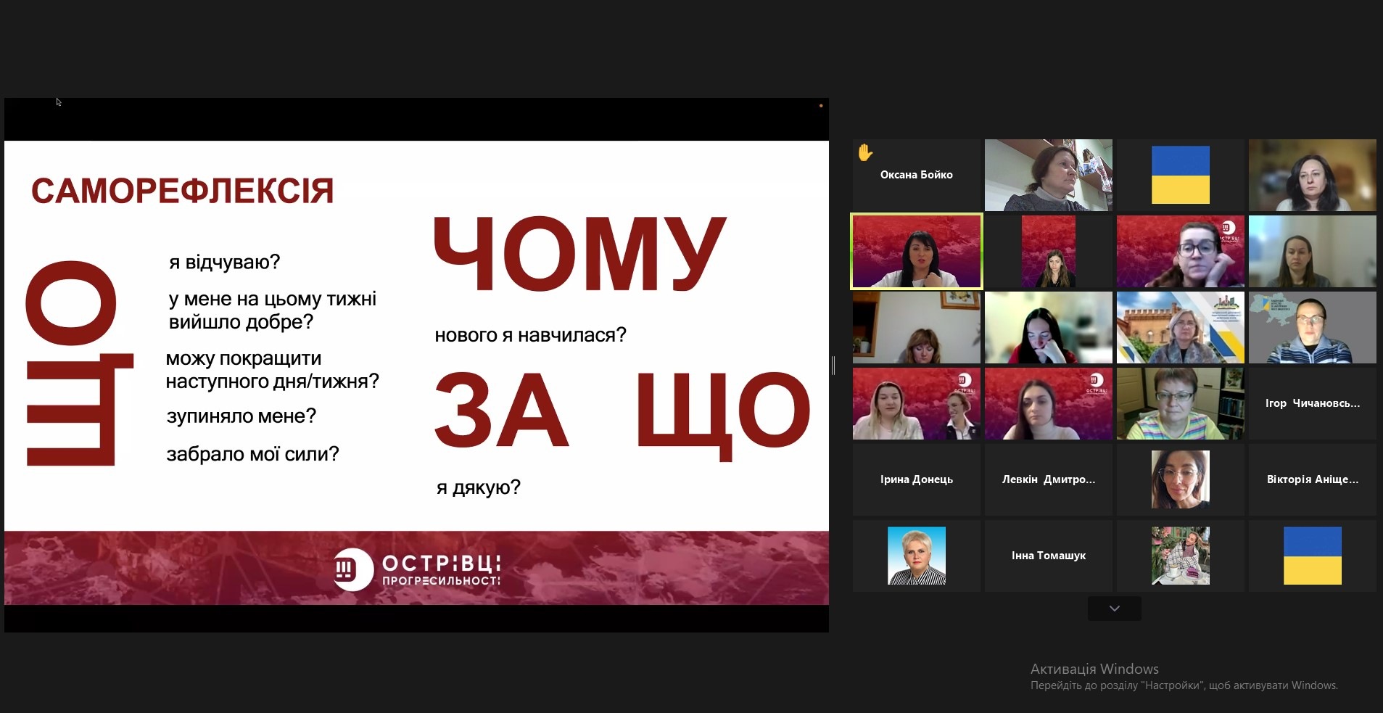Select the yellow-highlighted active speaker video
Viewport: 1383px width, 713px height.
point(916,251)
